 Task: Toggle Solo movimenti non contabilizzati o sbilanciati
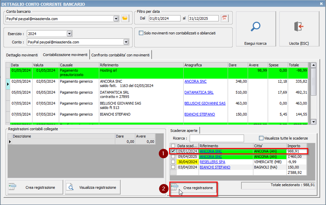141,33
